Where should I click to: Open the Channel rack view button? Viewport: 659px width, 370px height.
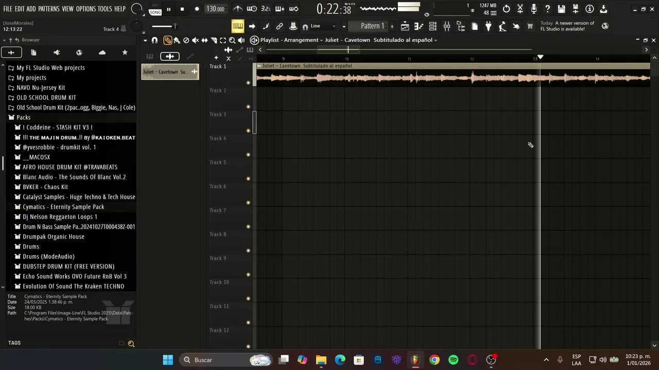pyautogui.click(x=433, y=26)
